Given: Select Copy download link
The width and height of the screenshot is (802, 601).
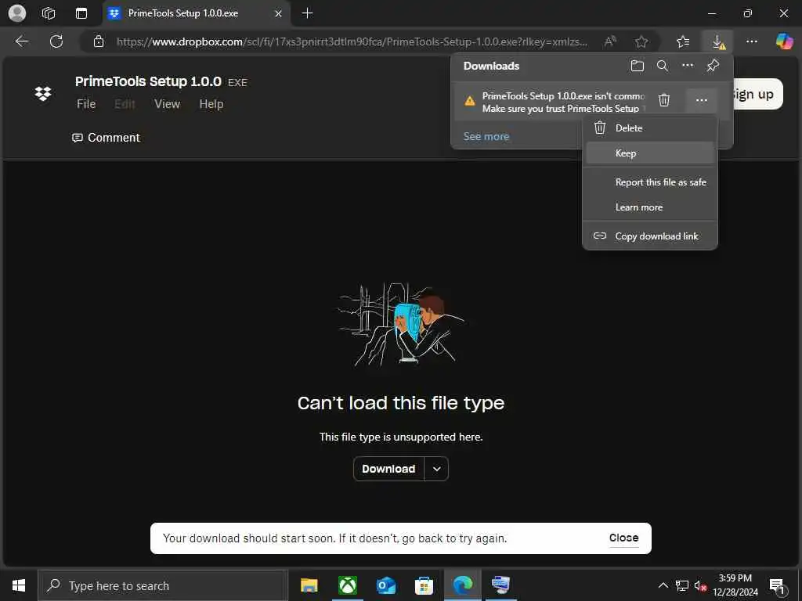Looking at the screenshot, I should (649, 236).
